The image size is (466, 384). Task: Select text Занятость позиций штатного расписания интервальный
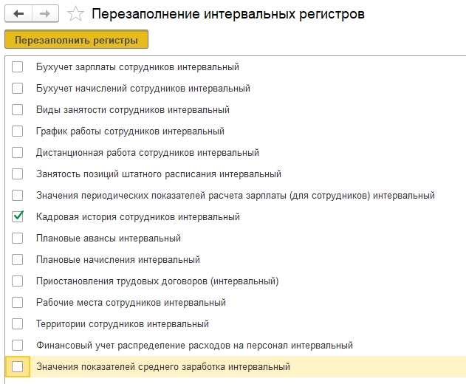tap(159, 174)
